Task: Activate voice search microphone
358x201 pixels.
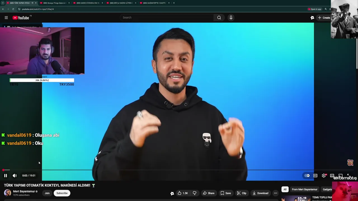Action: point(231,18)
